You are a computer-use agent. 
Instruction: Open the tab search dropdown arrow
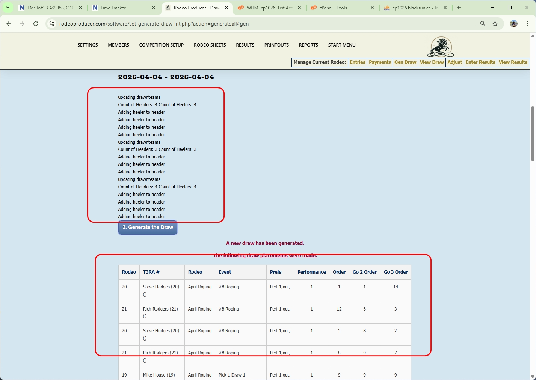click(8, 8)
